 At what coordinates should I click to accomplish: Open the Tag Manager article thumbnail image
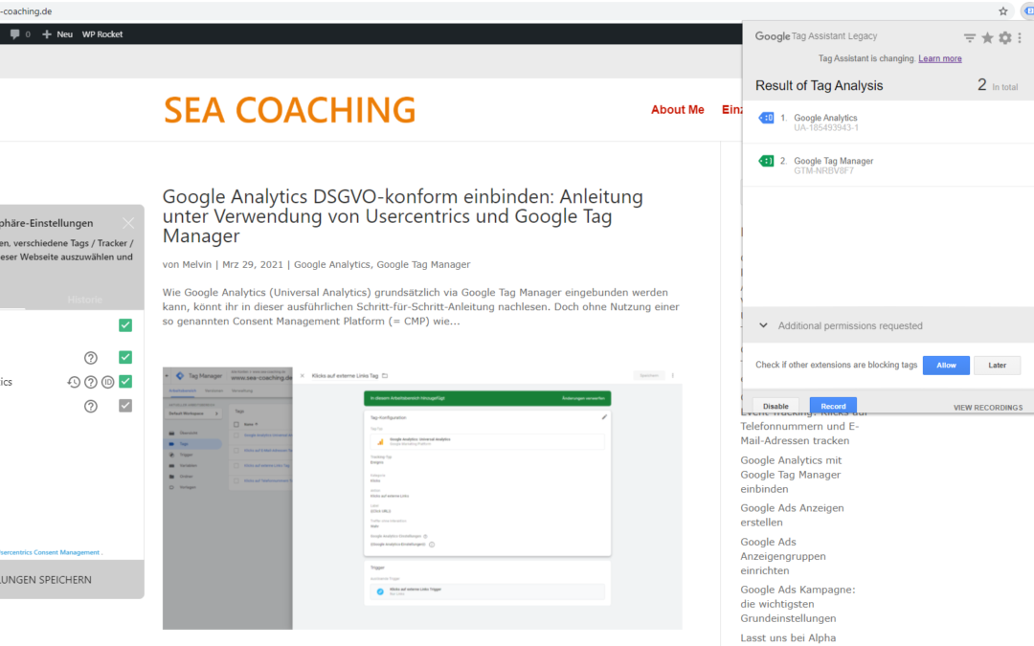coord(422,498)
